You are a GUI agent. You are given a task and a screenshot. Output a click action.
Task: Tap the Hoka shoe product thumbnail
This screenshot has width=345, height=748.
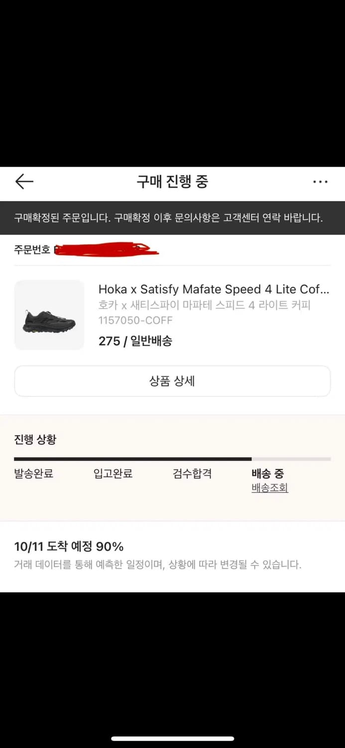click(49, 315)
